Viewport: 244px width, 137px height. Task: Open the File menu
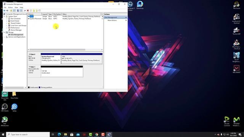coord(5,8)
